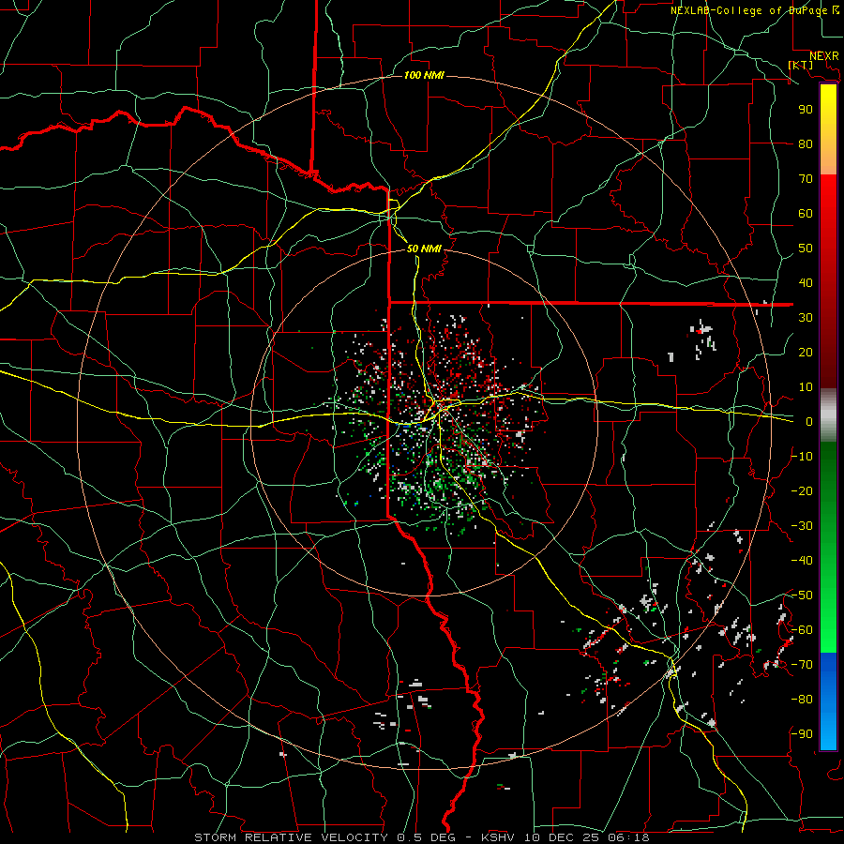
Task: Click the "50 NMI" range ring label
Action: click(x=424, y=249)
